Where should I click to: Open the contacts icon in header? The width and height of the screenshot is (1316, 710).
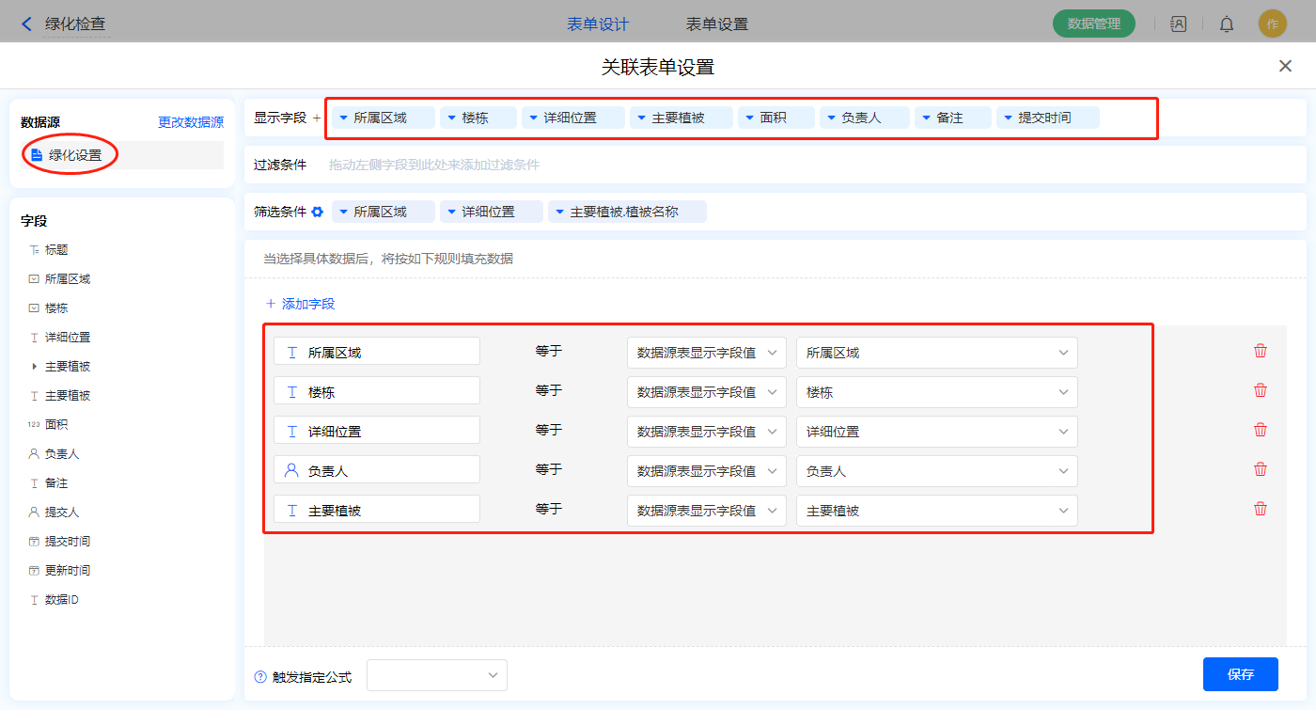1178,24
